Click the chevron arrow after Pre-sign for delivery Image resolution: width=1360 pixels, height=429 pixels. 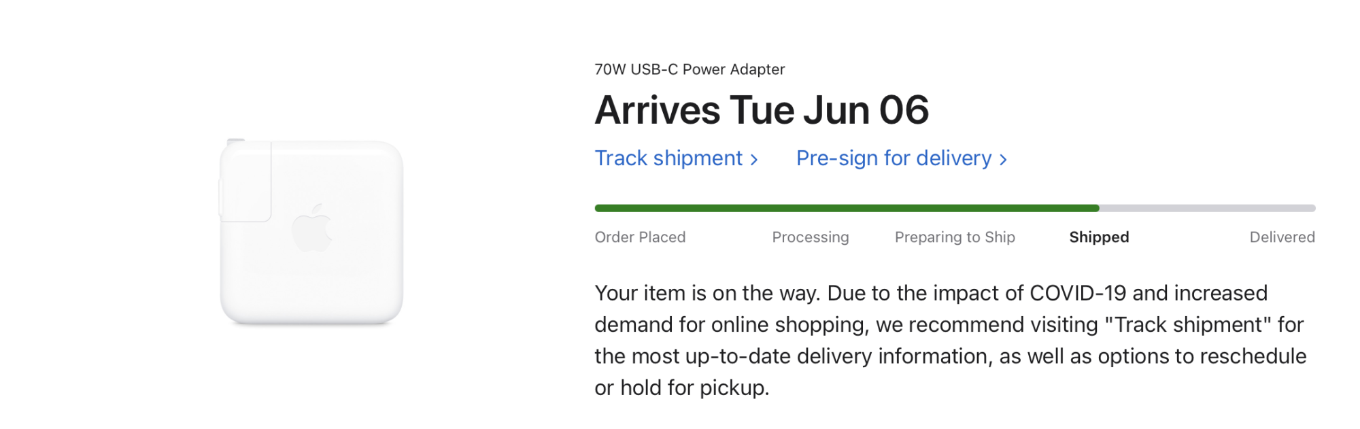(x=1003, y=160)
